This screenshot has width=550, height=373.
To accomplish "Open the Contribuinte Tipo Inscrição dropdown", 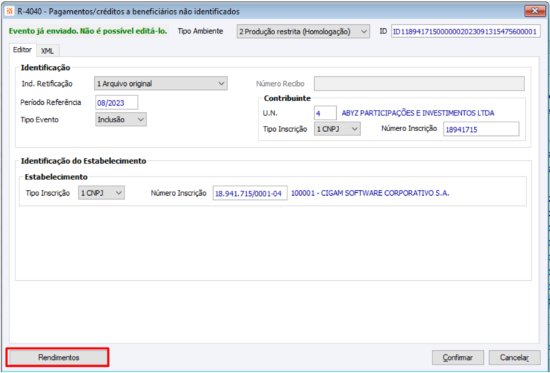I will pos(337,129).
